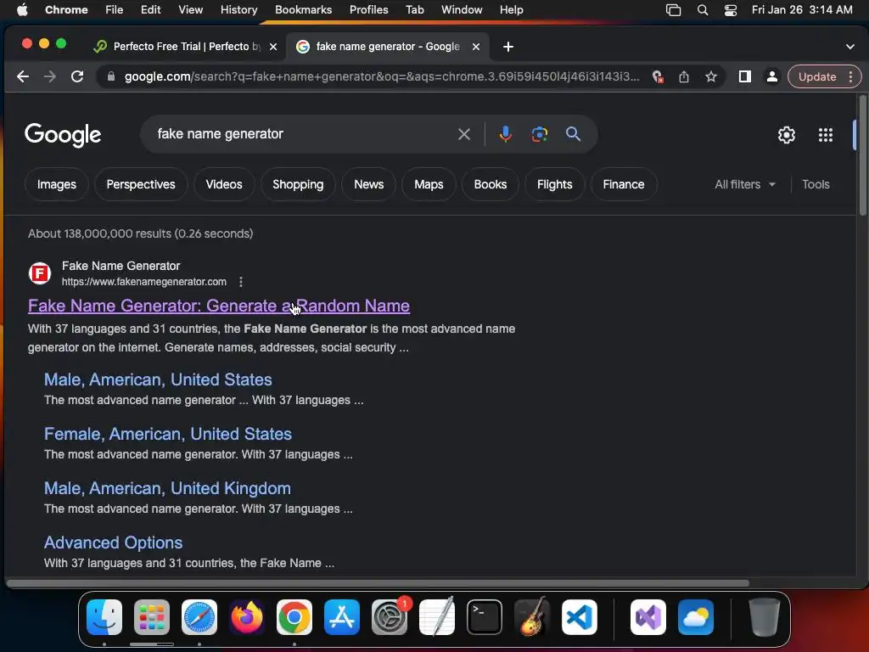
Task: Open App Store from the Dock
Action: tap(342, 617)
